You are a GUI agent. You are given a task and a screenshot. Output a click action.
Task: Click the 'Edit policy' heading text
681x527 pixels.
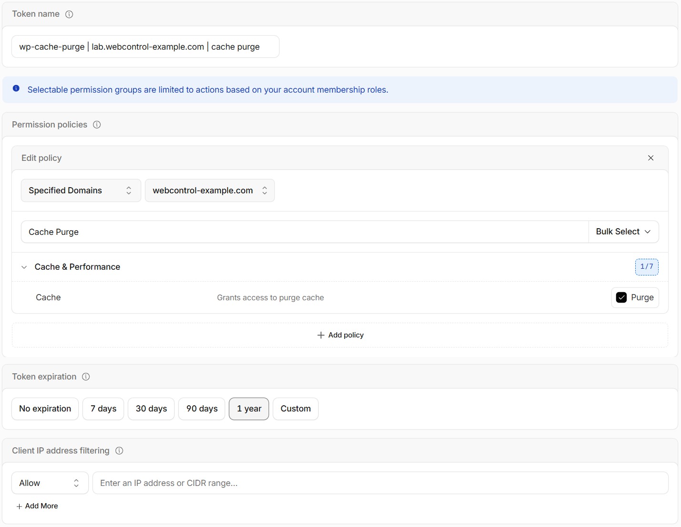41,158
